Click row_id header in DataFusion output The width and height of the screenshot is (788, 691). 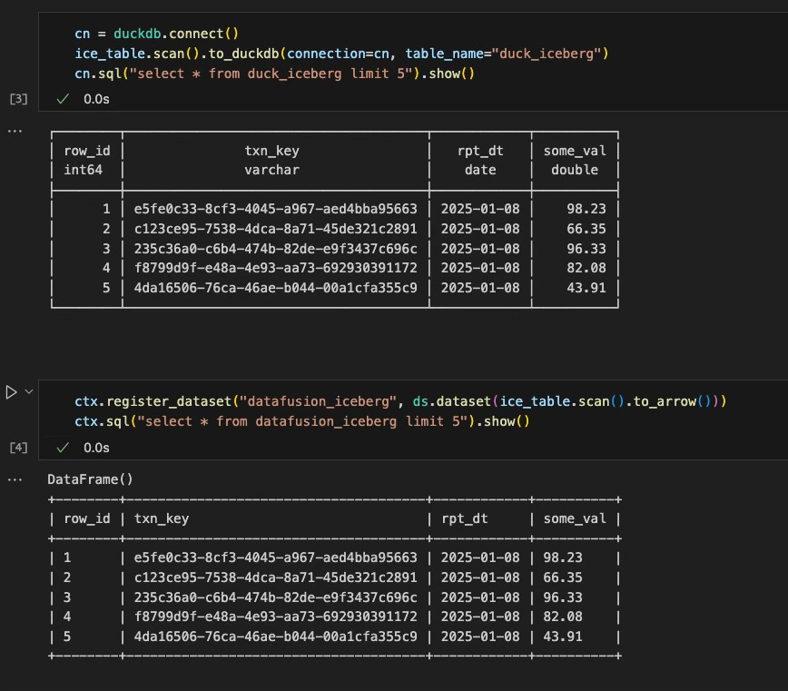pos(87,518)
